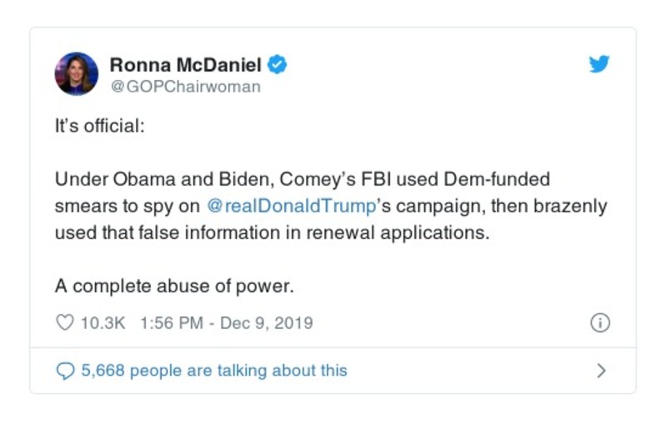This screenshot has width=666, height=427.
Task: Click the "Dec 9, 2019" tweet date
Action: [266, 323]
